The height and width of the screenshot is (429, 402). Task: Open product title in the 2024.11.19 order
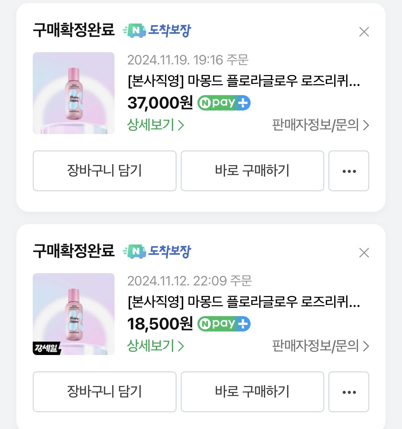tap(243, 82)
